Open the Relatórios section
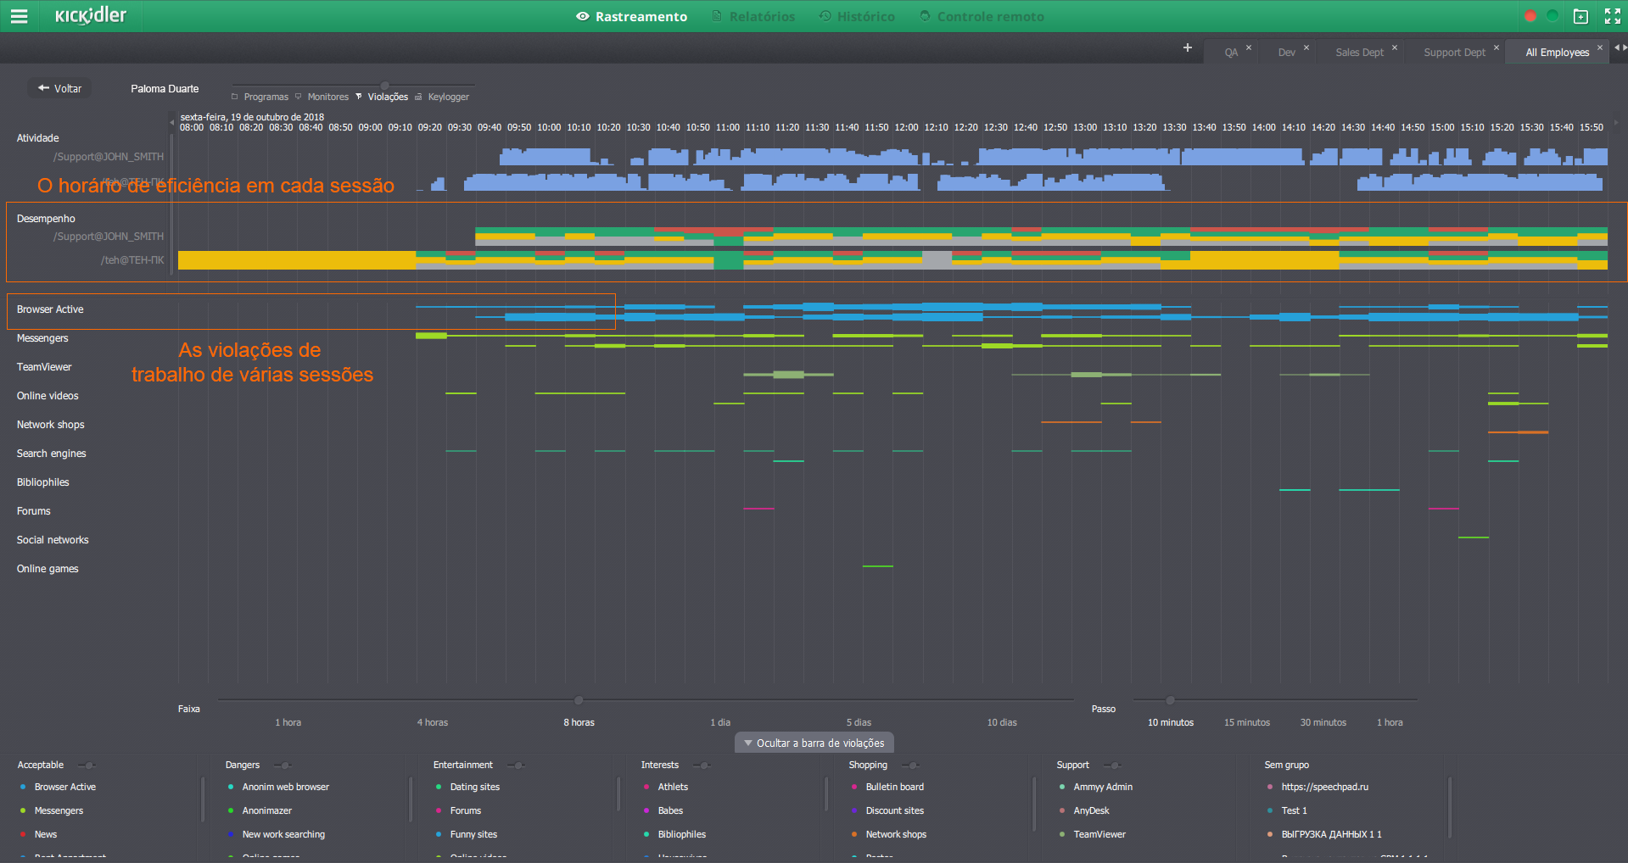The width and height of the screenshot is (1628, 863). pos(753,16)
